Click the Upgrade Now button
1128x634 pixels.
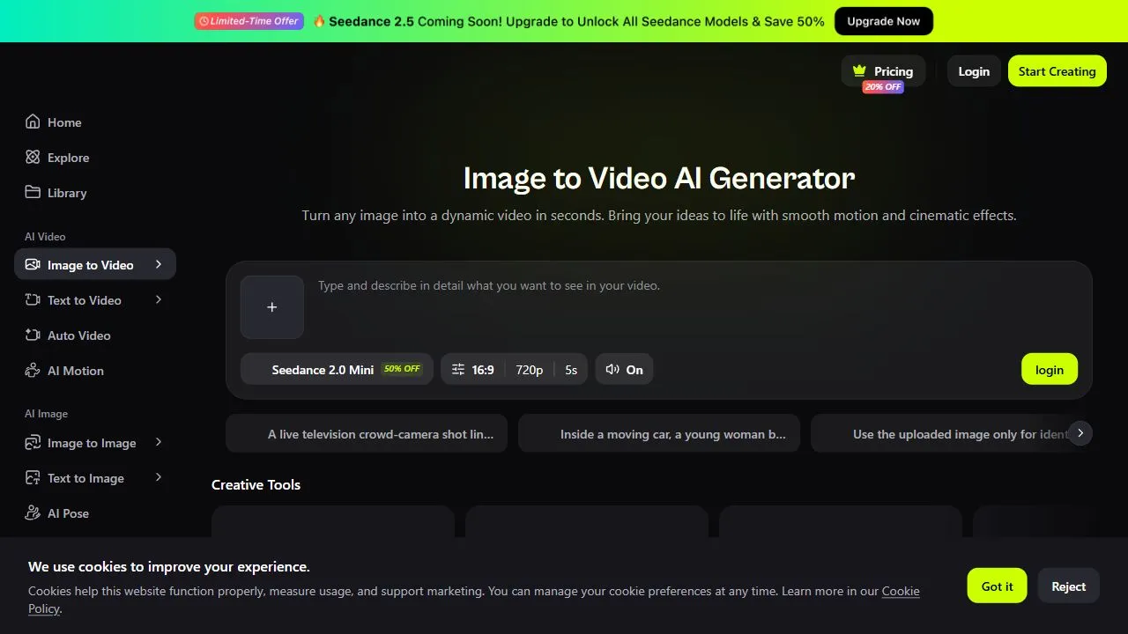(x=884, y=21)
